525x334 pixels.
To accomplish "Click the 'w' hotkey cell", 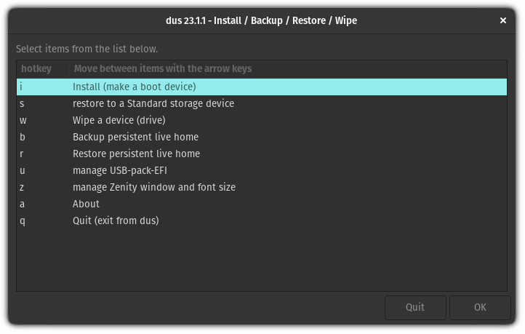I will (23, 120).
